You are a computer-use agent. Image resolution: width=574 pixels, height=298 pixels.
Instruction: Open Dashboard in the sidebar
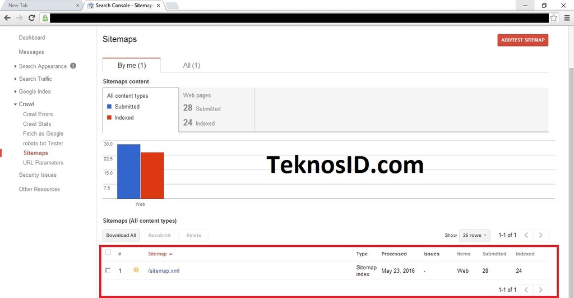click(32, 38)
